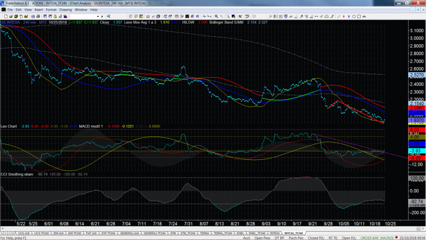The width and height of the screenshot is (426, 240).
Task: Select the Ellipse drawing tool
Action: point(354,16)
